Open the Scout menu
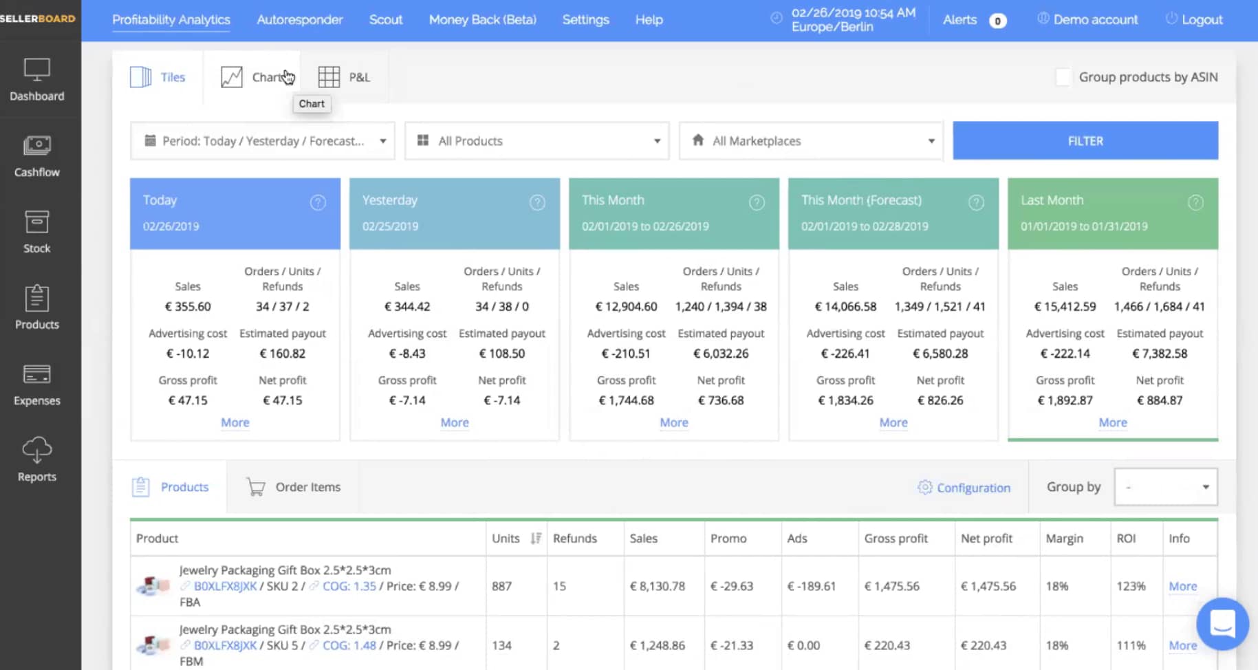The image size is (1258, 670). 386,20
